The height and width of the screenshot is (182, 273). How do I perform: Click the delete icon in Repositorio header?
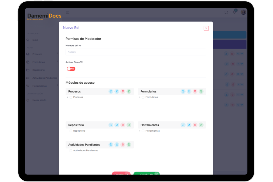pyautogui.click(x=123, y=125)
